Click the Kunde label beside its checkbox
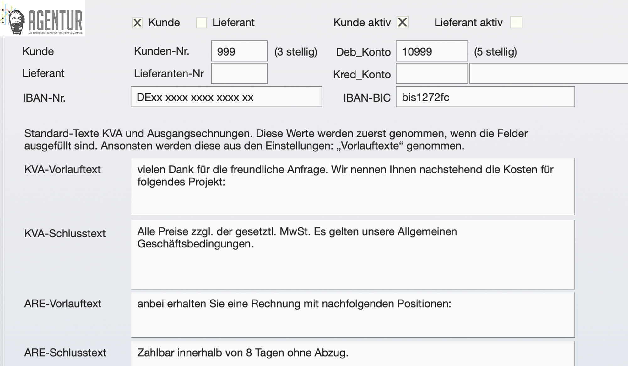628x366 pixels. tap(164, 23)
